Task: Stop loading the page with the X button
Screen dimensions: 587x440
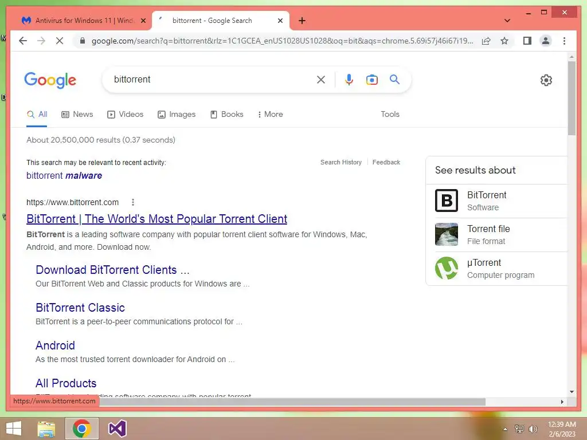Action: pyautogui.click(x=59, y=41)
